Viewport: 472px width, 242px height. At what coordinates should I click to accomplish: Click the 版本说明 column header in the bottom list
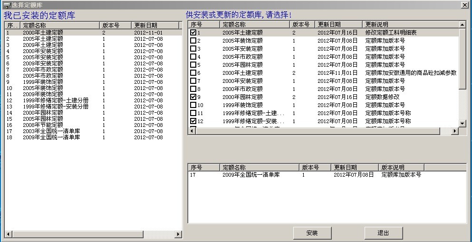tap(401, 168)
